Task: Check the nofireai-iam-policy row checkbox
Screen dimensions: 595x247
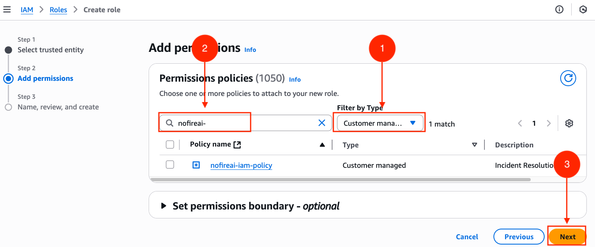Action: (x=170, y=165)
